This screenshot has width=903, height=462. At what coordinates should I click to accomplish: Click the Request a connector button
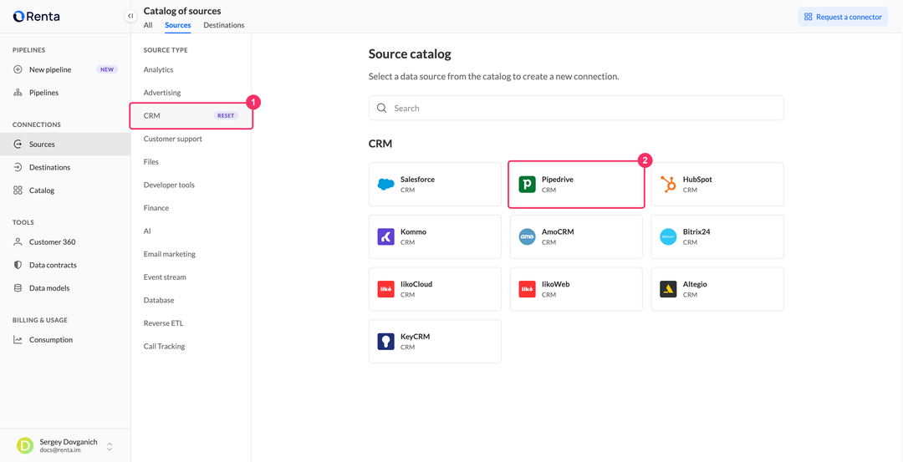[843, 17]
